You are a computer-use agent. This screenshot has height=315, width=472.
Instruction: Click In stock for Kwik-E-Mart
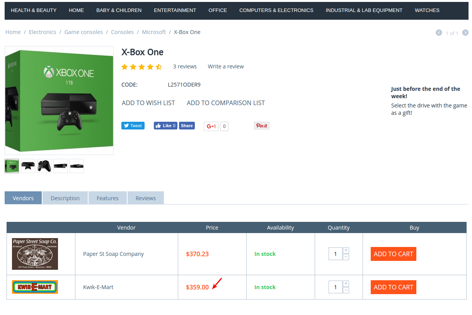(265, 287)
